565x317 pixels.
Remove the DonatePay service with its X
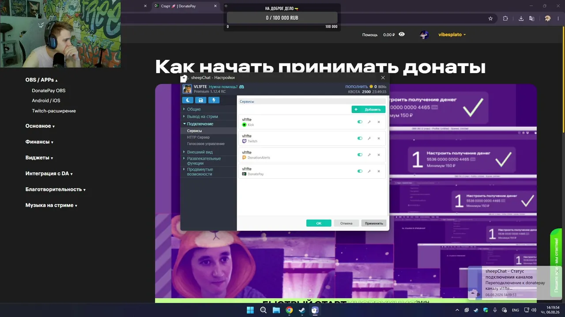coord(379,171)
